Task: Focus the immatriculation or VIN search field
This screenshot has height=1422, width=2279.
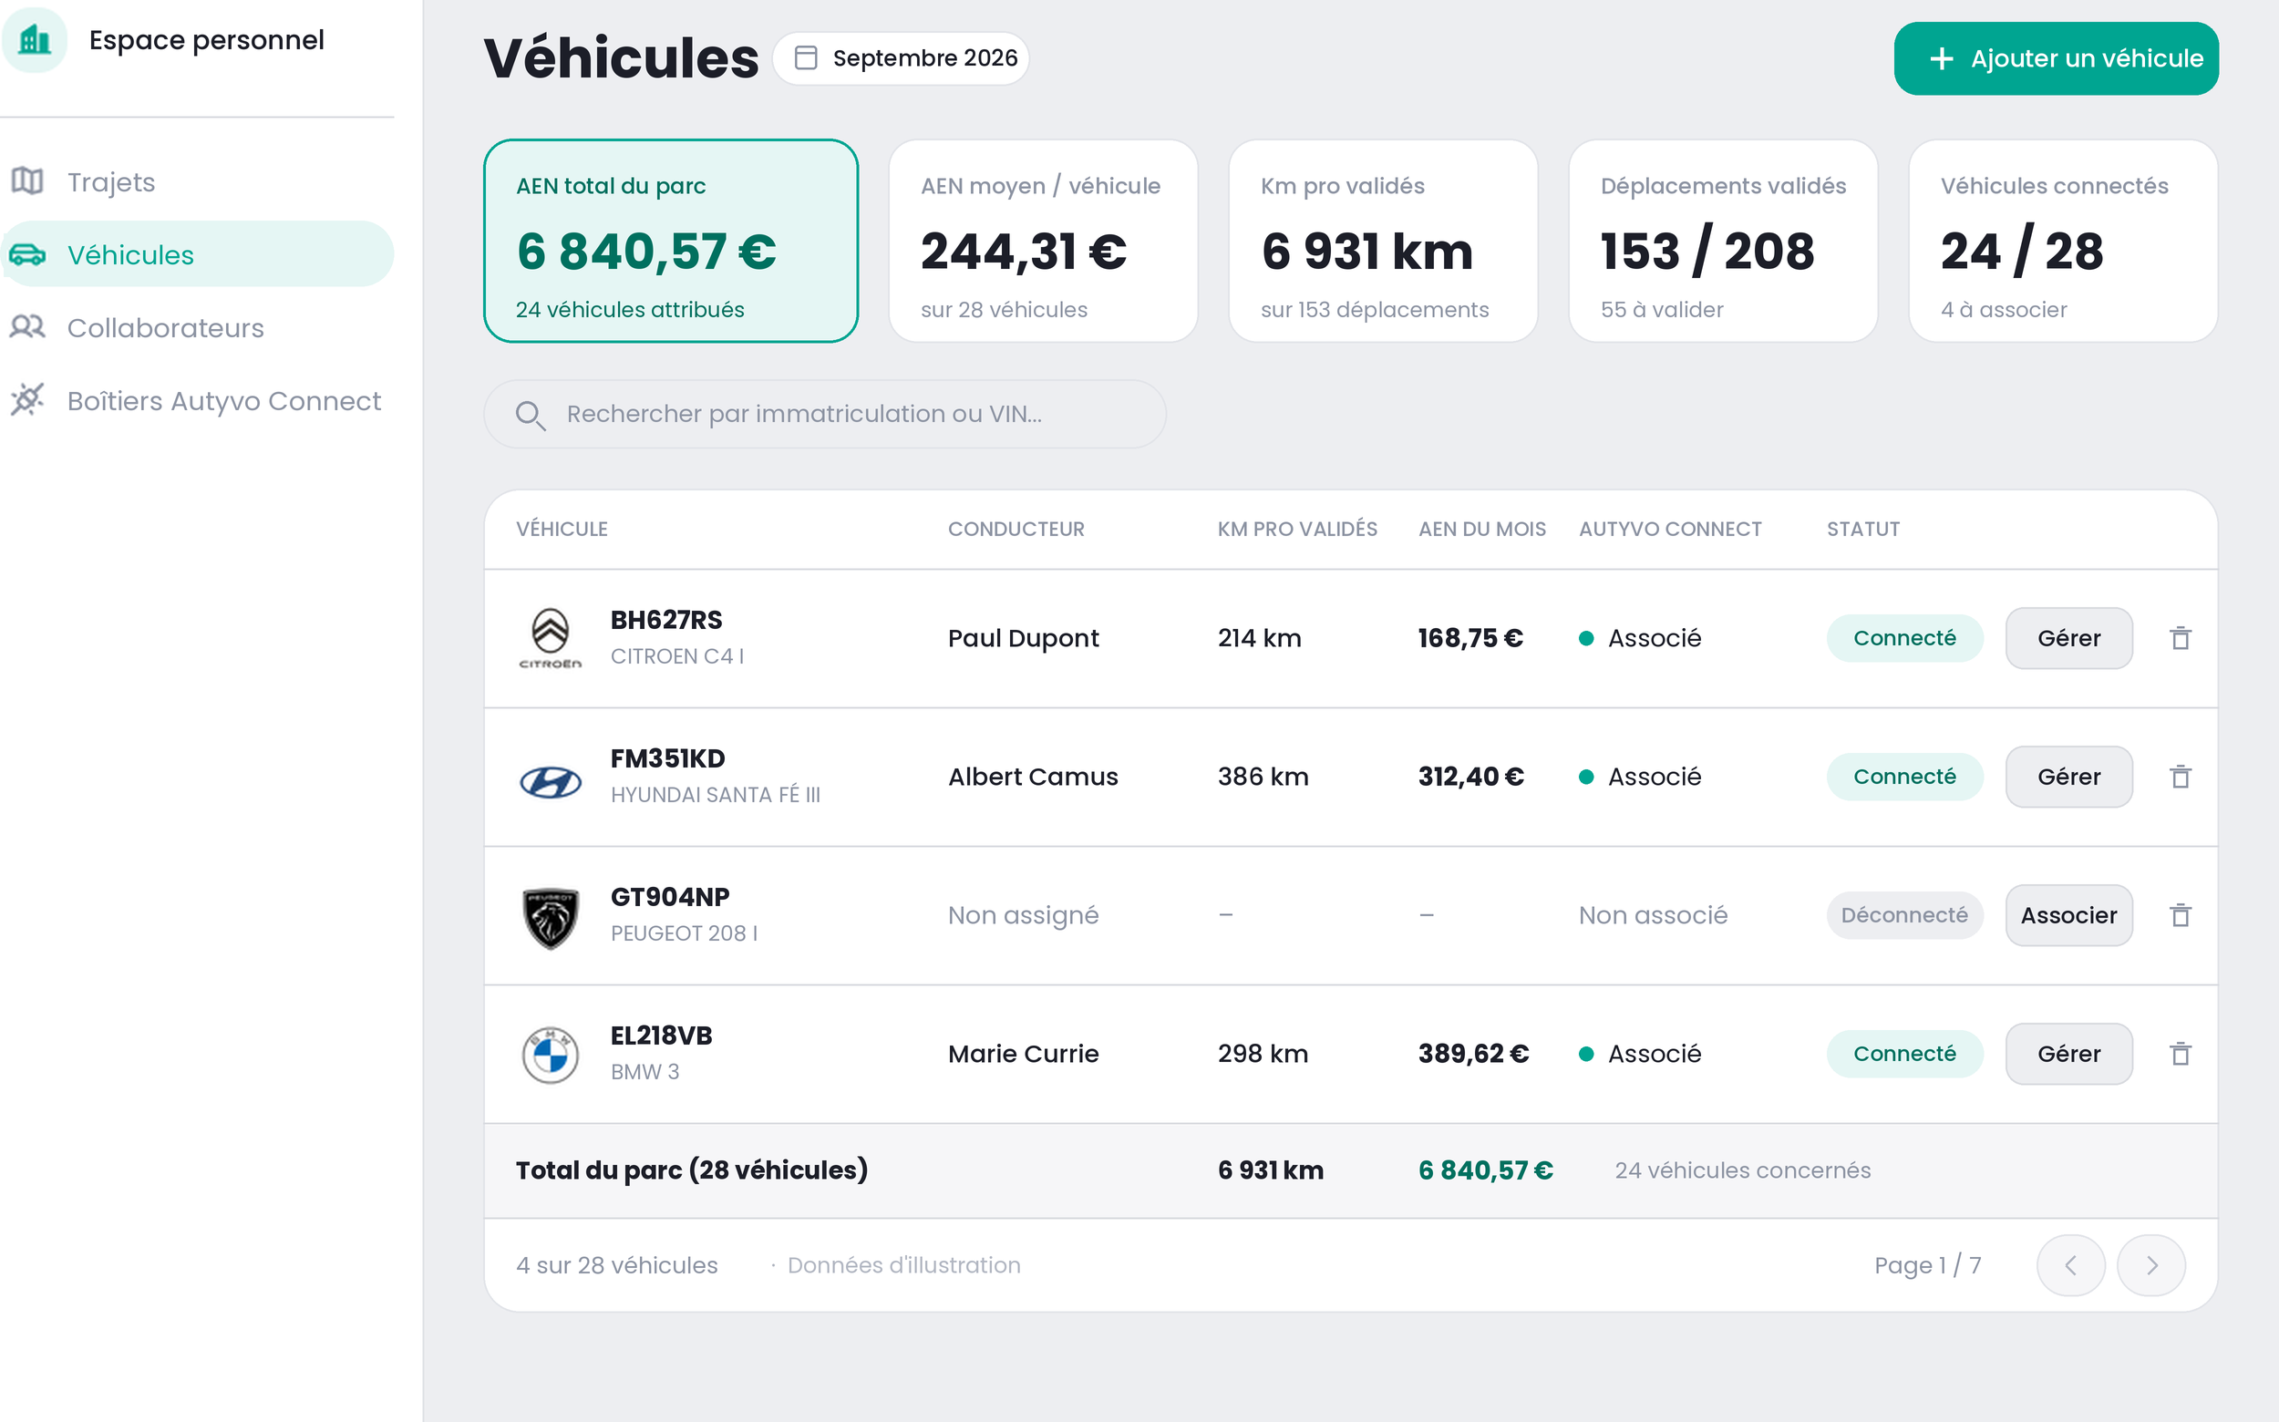Action: (825, 414)
